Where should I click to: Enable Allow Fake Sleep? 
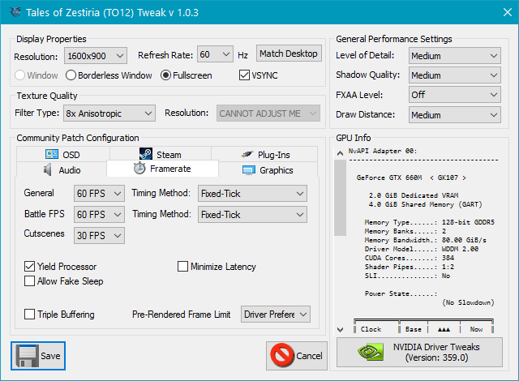point(29,280)
